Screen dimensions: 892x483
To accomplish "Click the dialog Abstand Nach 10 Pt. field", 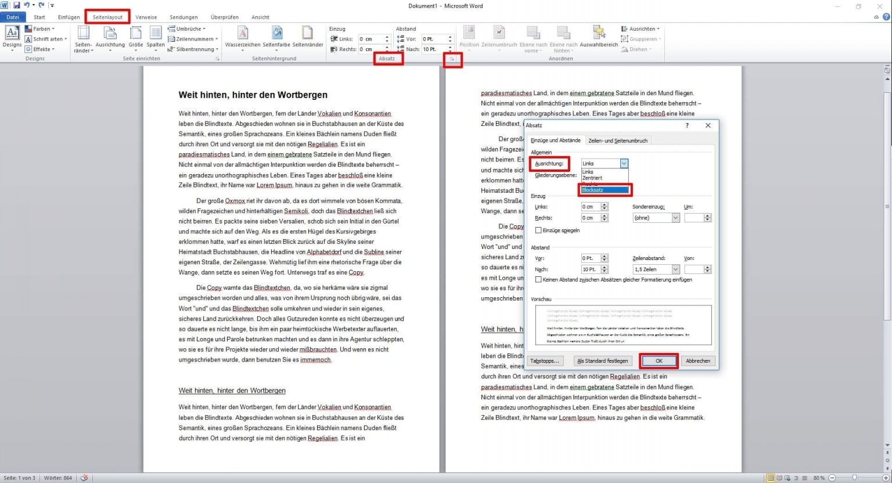I will click(x=591, y=269).
